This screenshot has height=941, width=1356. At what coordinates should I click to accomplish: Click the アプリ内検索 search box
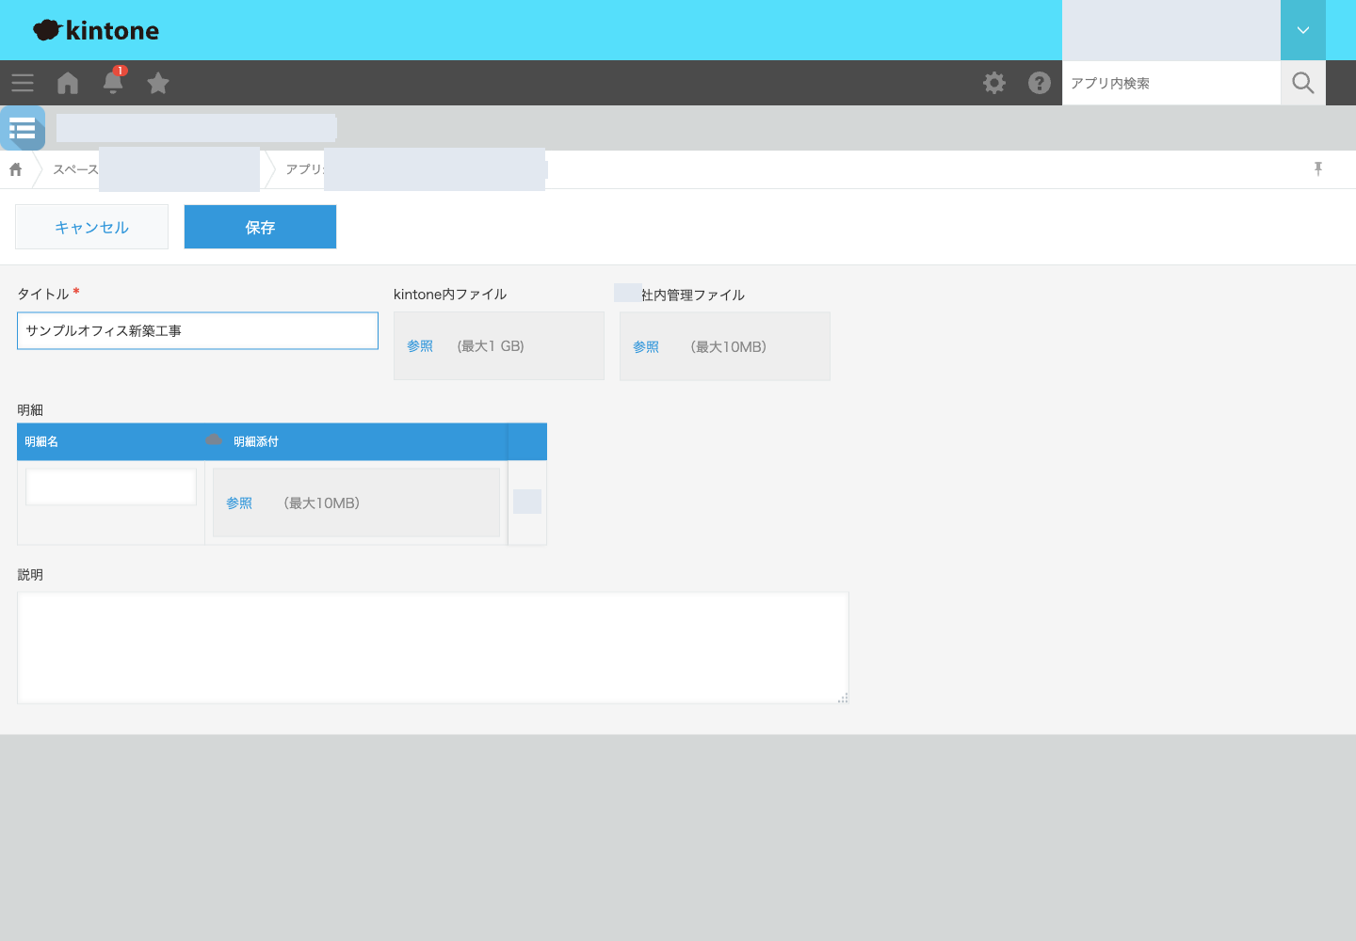tap(1171, 83)
